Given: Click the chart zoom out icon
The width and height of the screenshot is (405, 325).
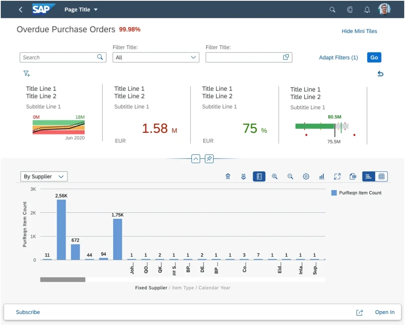Looking at the screenshot, I should coord(290,177).
